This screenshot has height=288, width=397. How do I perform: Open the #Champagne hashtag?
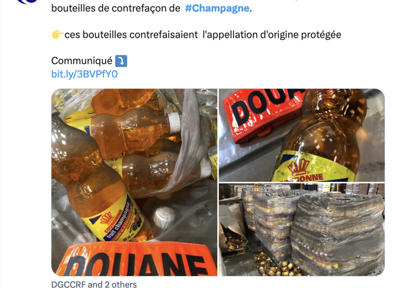[x=217, y=8]
